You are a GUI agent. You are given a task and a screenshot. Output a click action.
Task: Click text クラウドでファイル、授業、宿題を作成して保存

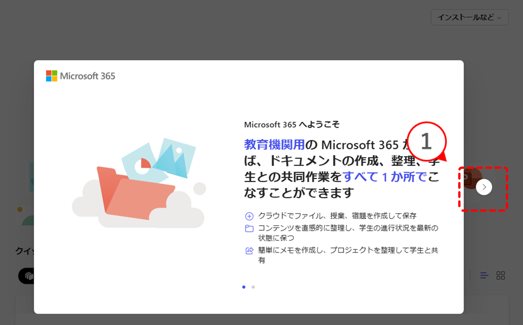point(337,216)
